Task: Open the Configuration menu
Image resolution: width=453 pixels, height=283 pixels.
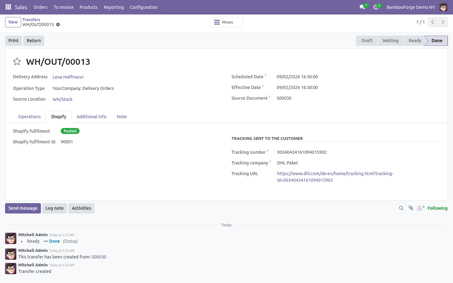Action: pos(144,7)
